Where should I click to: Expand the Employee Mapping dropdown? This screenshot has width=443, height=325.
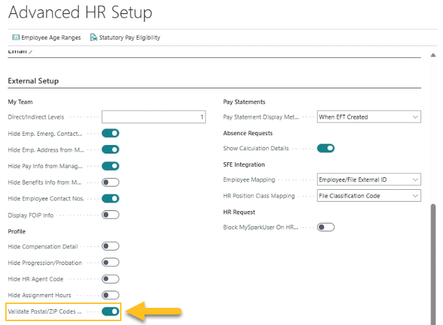[x=368, y=179]
